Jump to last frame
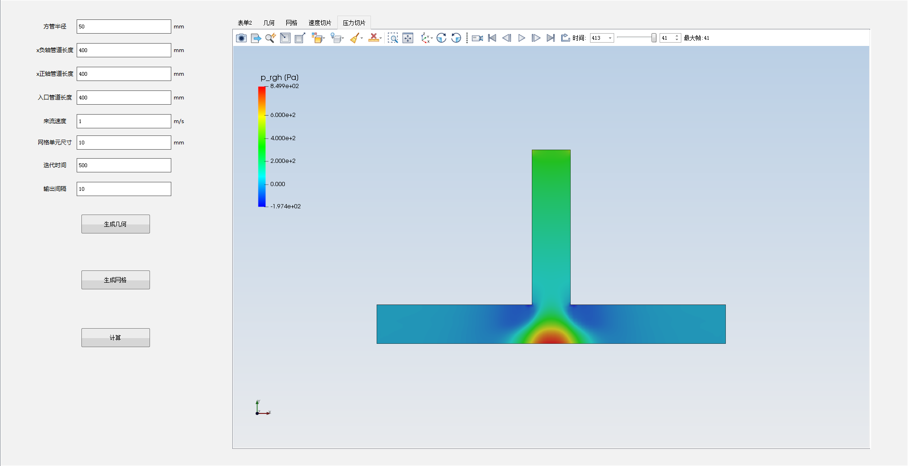908x466 pixels. pyautogui.click(x=551, y=38)
